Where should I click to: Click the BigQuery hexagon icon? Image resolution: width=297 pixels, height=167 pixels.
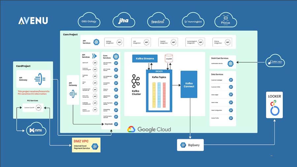tap(183, 145)
